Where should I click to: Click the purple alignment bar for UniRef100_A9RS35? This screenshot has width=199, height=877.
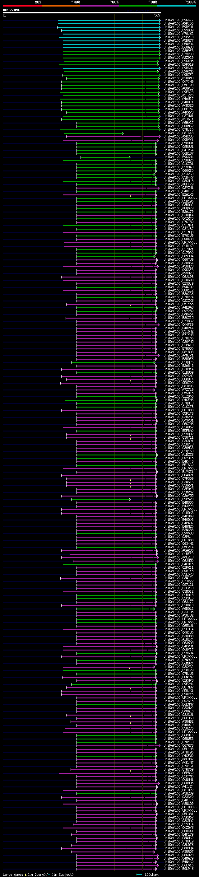point(113,137)
